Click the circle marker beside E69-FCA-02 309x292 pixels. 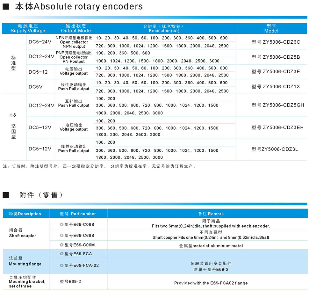tap(62, 265)
